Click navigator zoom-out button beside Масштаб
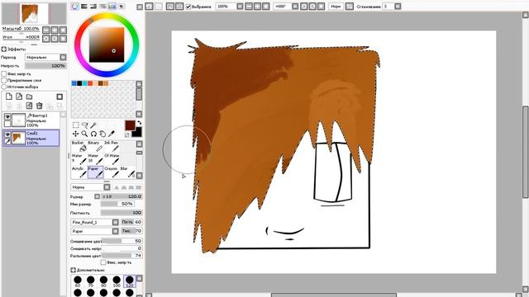Image resolution: width=529 pixels, height=297 pixels. tap(46, 31)
